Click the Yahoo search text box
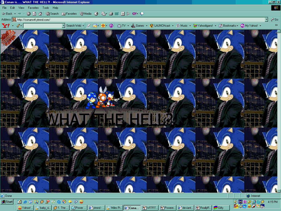Image resolution: width=281 pixels, height=211 pixels. tap(43, 26)
